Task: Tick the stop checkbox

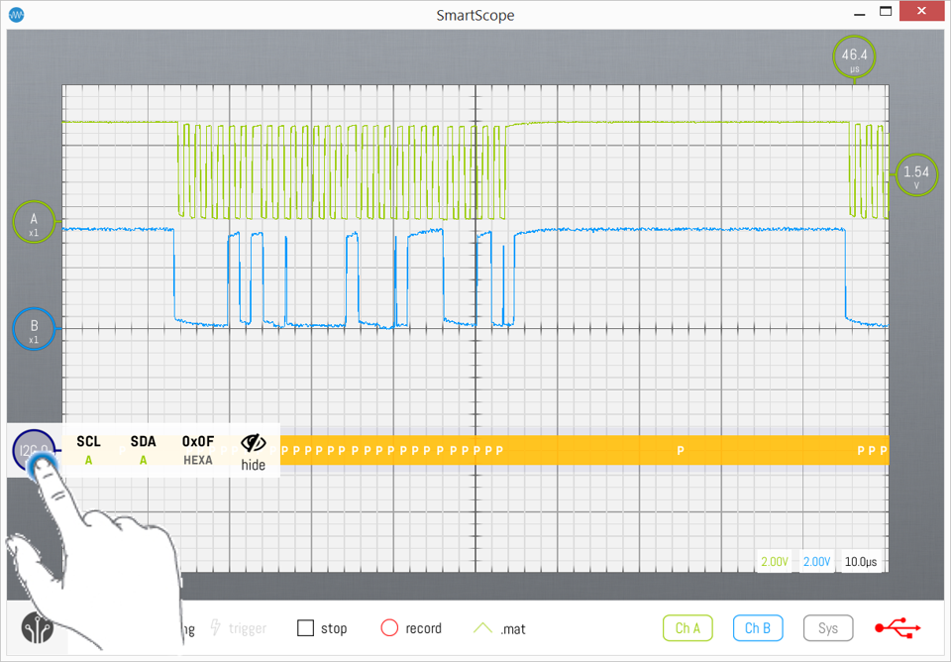Action: click(x=306, y=628)
